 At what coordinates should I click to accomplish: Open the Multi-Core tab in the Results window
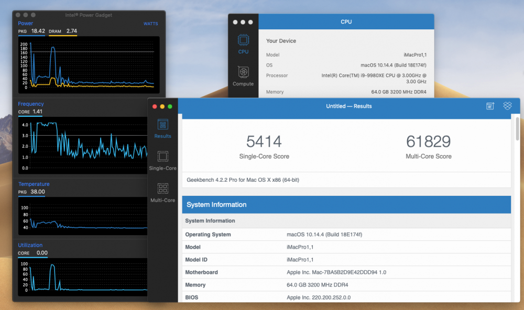pyautogui.click(x=163, y=193)
